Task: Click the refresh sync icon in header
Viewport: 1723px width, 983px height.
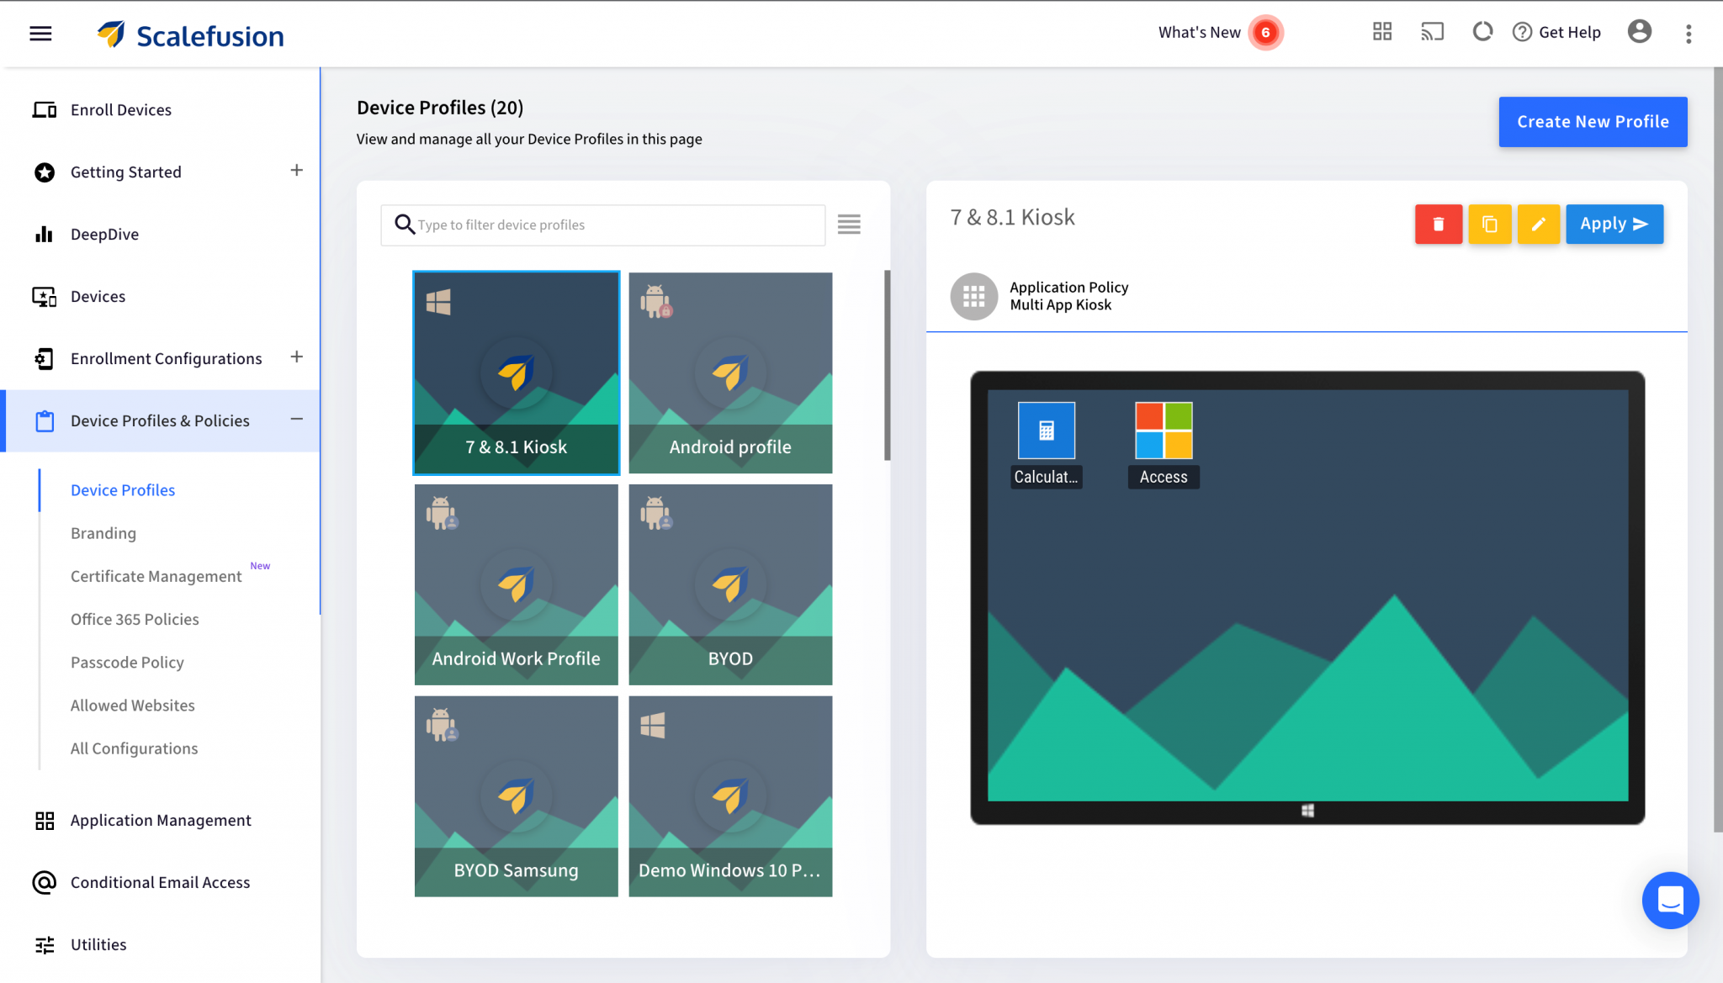Action: point(1482,32)
